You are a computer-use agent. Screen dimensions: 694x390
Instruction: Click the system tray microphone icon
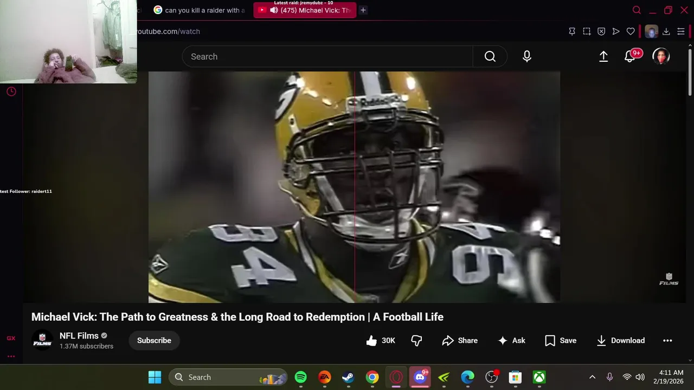point(609,377)
